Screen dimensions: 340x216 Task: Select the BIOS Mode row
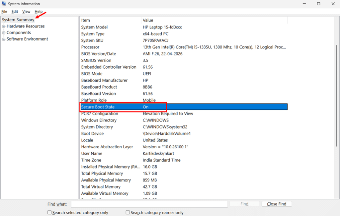tap(184, 74)
